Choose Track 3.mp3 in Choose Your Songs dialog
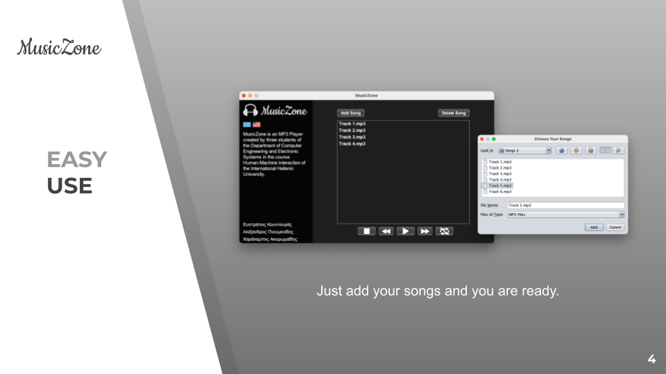Viewport: 666px width, 374px height. coord(497,174)
